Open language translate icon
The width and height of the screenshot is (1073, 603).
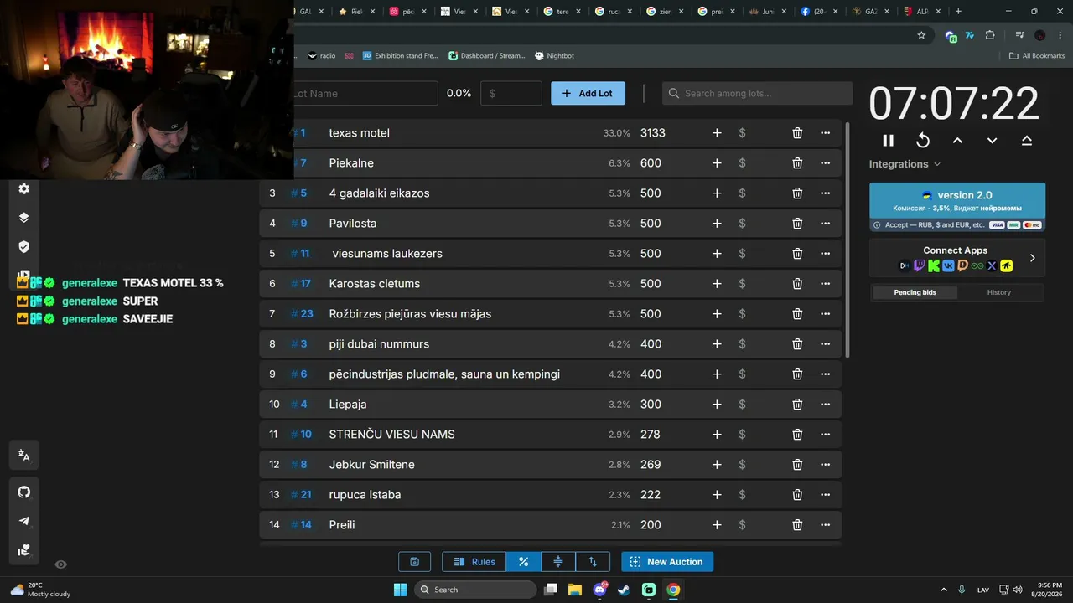(24, 456)
